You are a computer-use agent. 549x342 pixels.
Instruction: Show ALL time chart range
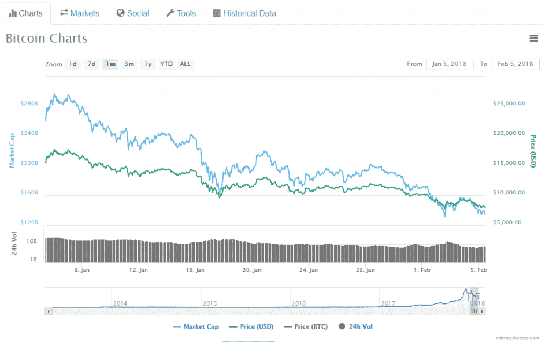coord(185,64)
